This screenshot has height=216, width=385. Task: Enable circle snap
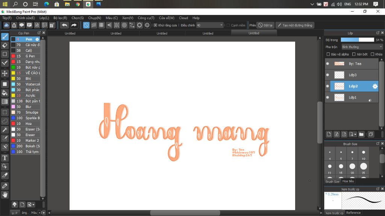click(x=124, y=25)
